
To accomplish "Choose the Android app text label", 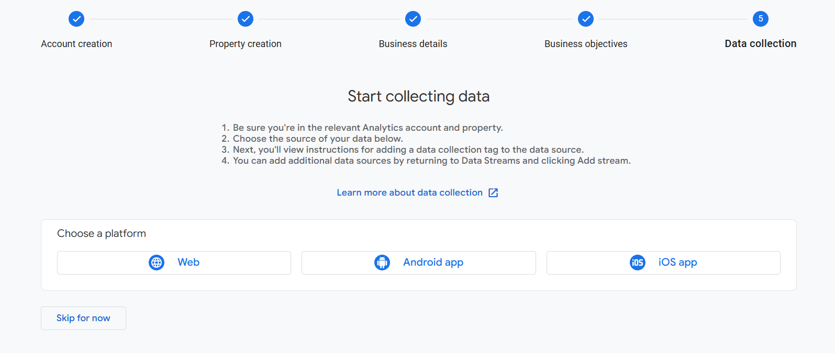I will click(x=433, y=263).
